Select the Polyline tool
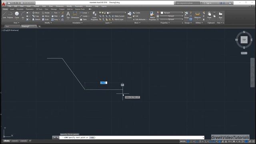Screen dimensions: 256x144 coord(10,15)
